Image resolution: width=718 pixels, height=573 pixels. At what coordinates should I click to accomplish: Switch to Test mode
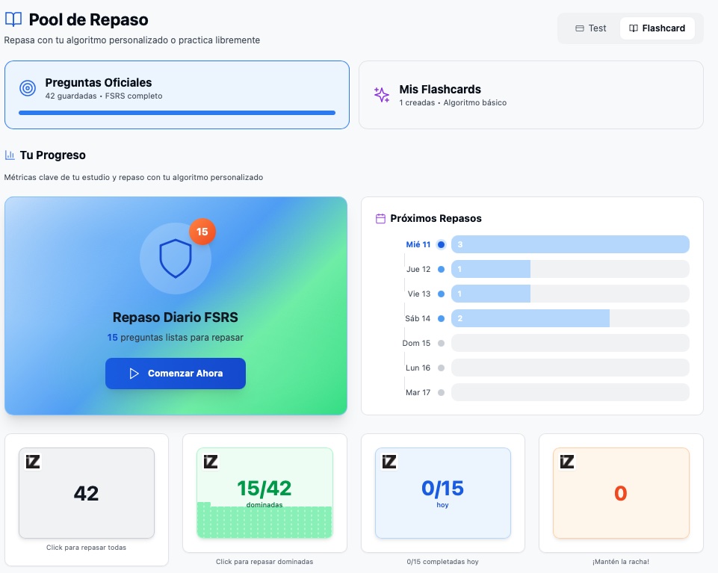click(590, 28)
